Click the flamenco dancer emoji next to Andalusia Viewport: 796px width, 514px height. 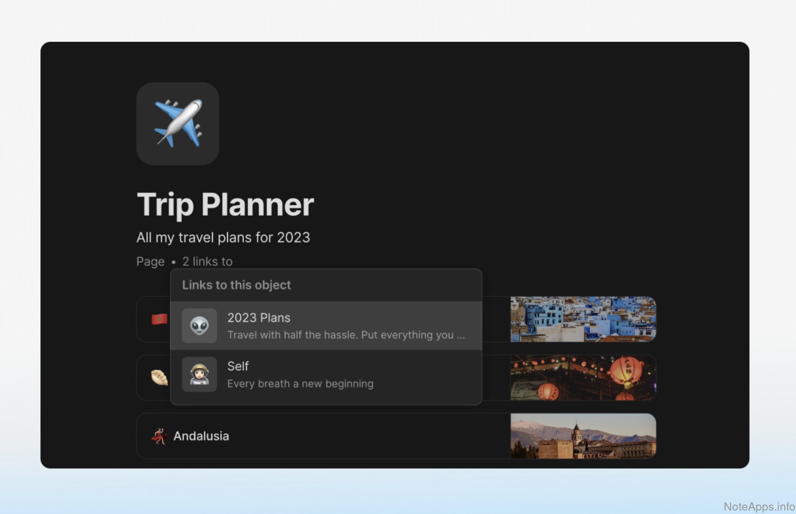tap(159, 436)
